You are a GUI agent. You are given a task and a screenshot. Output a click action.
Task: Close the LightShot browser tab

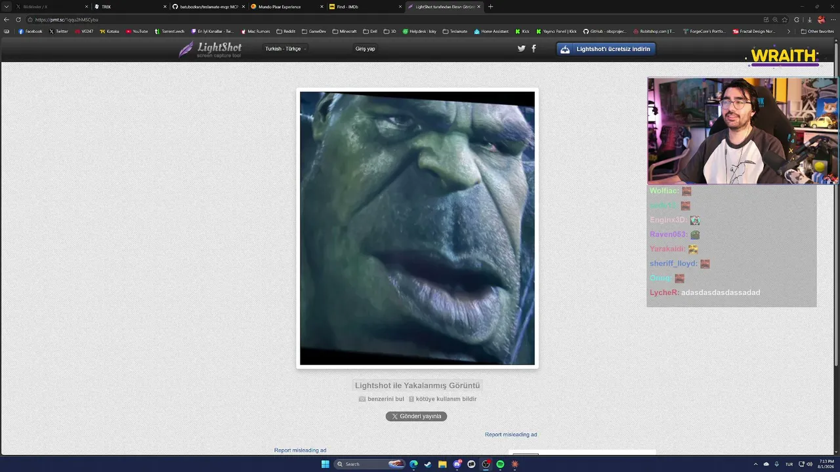point(479,7)
